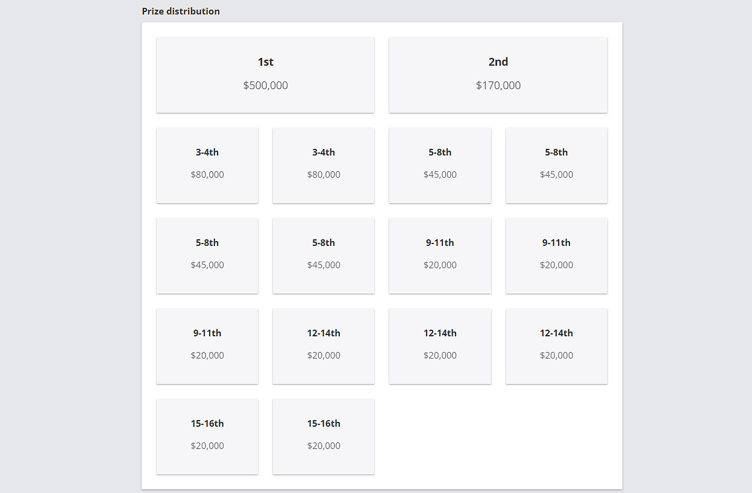Click the last 12-14th prize card
Image resolution: width=752 pixels, height=493 pixels.
556,346
